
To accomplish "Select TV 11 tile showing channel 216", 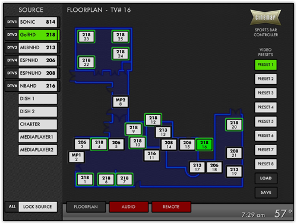I will click(x=151, y=155).
